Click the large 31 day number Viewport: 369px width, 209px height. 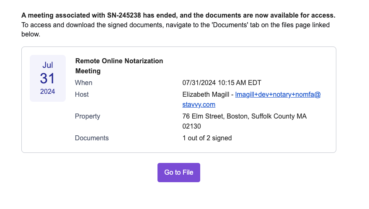[47, 78]
